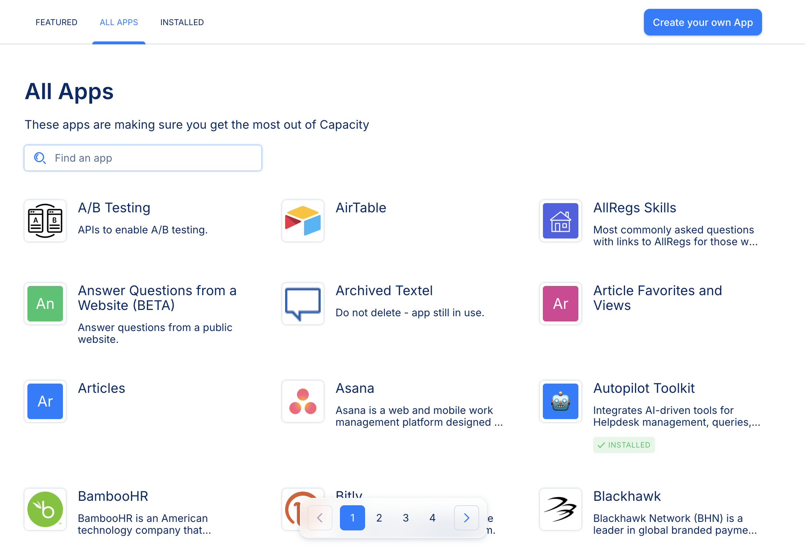The image size is (805, 560).
Task: Click the AirTable logo icon
Action: tap(303, 221)
